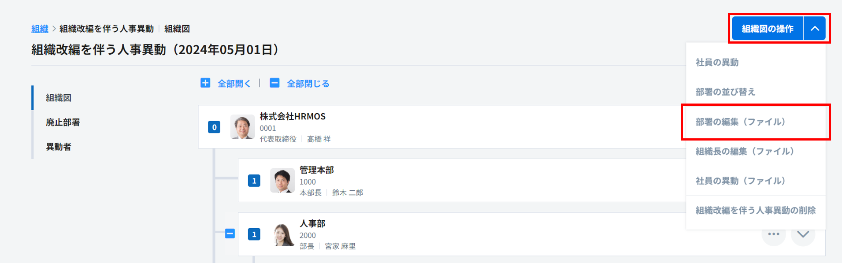This screenshot has width=842, height=263.
Task: Click the plus icon beside 全部開く
Action: point(205,83)
